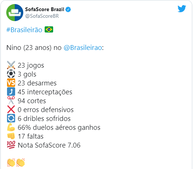Click the crossed swords emoji beside jogos
Viewport: 193px width, 169px height.
pyautogui.click(x=11, y=65)
